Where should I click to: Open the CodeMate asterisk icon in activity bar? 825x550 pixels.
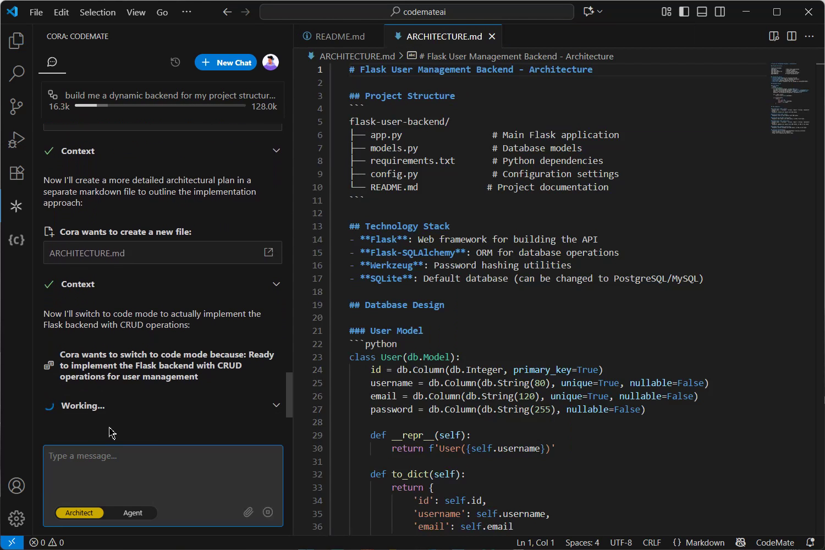click(x=16, y=206)
